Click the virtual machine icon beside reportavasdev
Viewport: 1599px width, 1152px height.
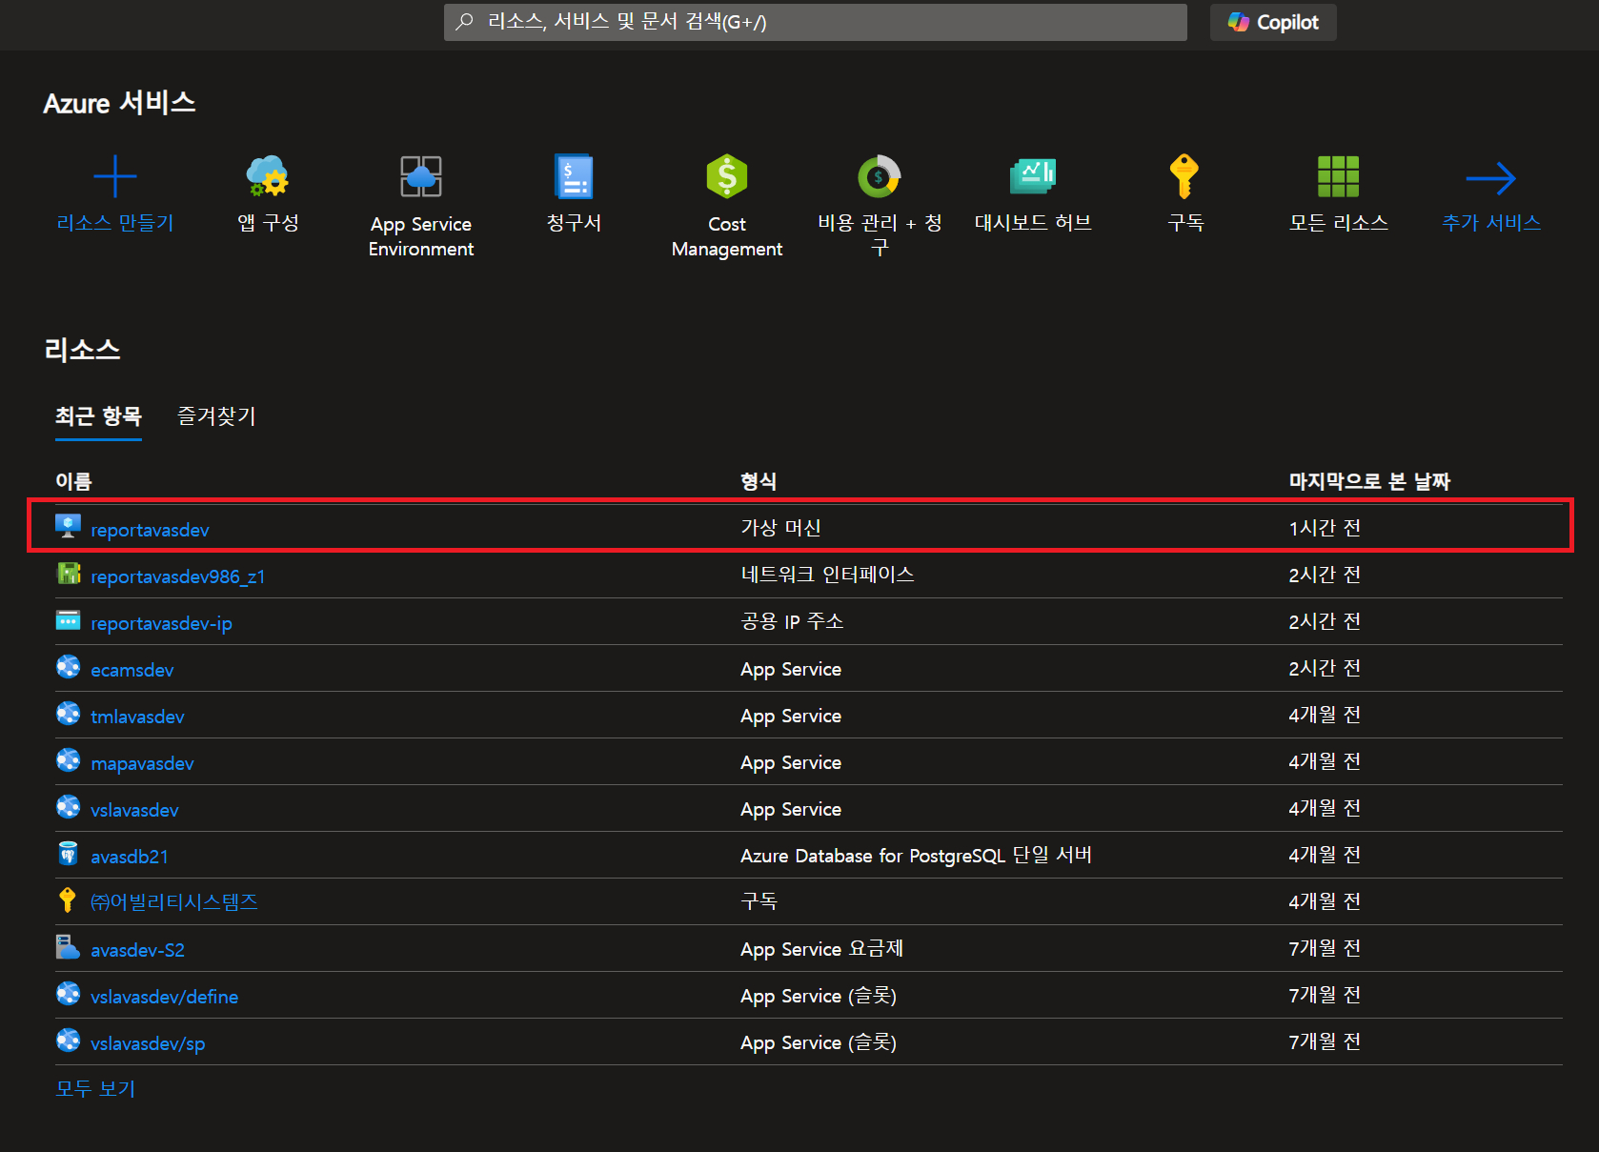pos(68,526)
